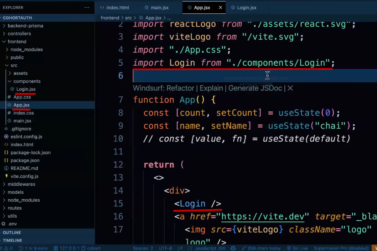Click the 1 hr 9 mins timer status
Image resolution: width=377 pixels, height=251 pixels.
33,248
